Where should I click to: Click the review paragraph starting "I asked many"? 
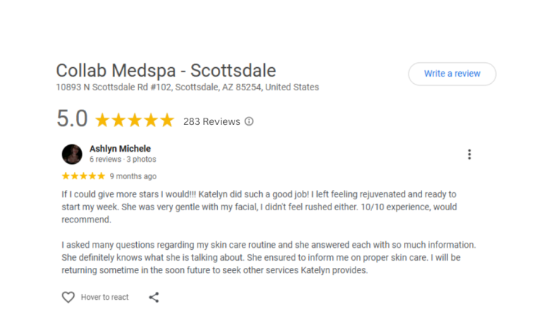(x=268, y=258)
